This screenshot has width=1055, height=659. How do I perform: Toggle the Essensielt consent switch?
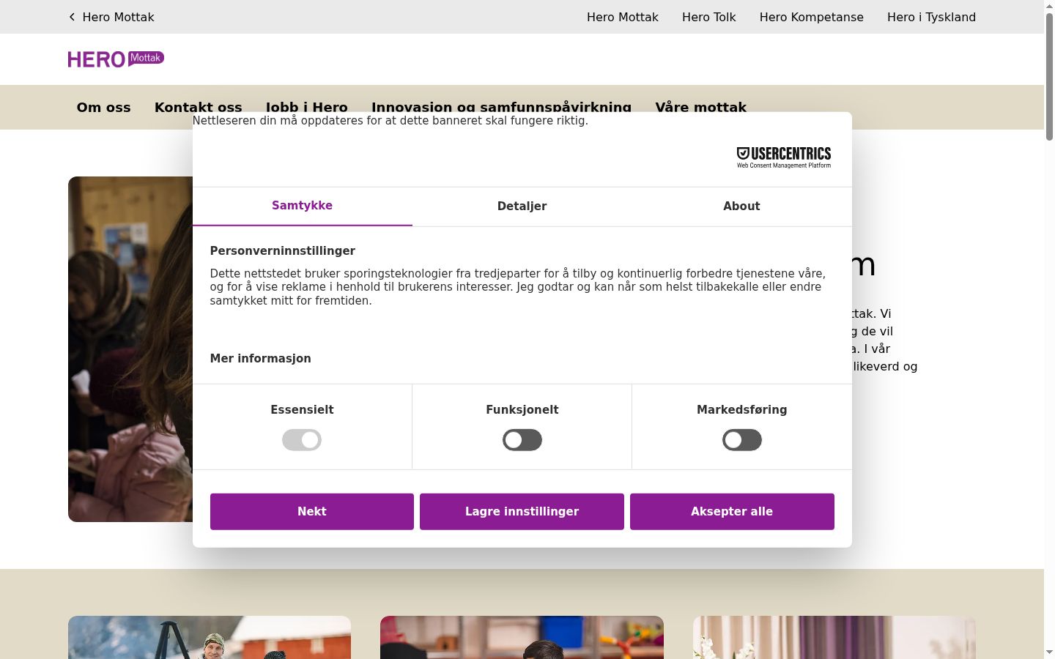302,440
